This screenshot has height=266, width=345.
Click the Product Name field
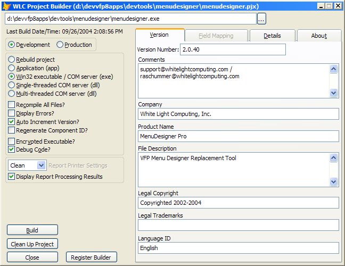(239, 136)
